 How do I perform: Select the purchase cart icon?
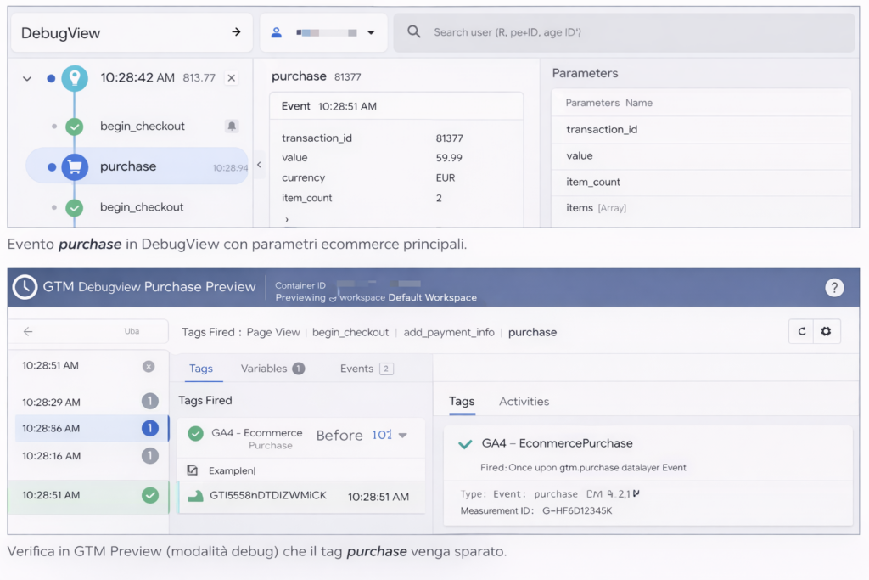75,166
